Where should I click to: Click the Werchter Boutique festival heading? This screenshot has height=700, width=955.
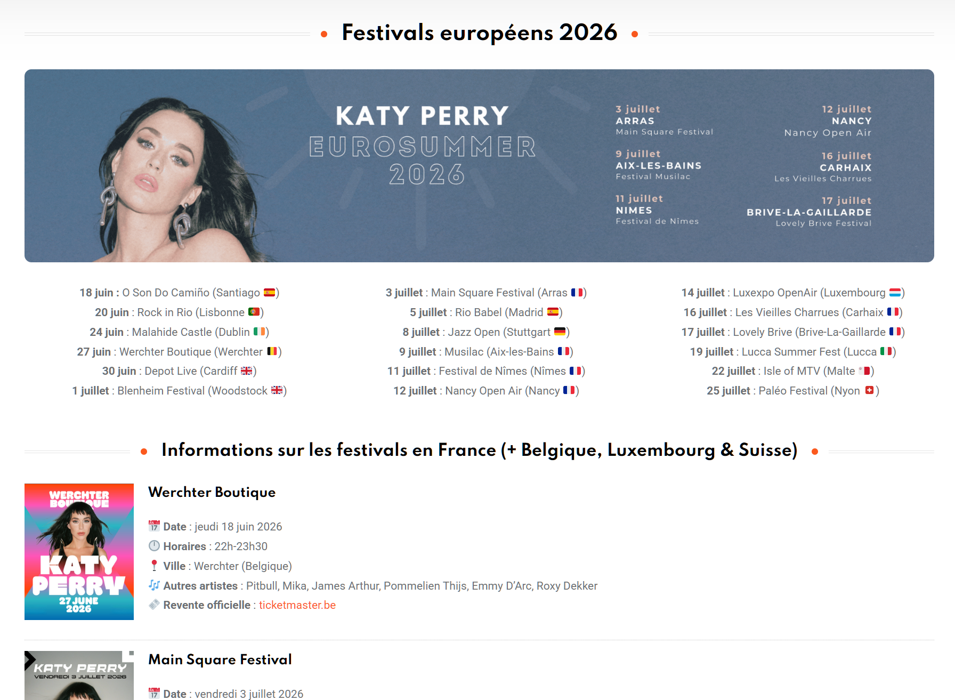[x=212, y=492]
